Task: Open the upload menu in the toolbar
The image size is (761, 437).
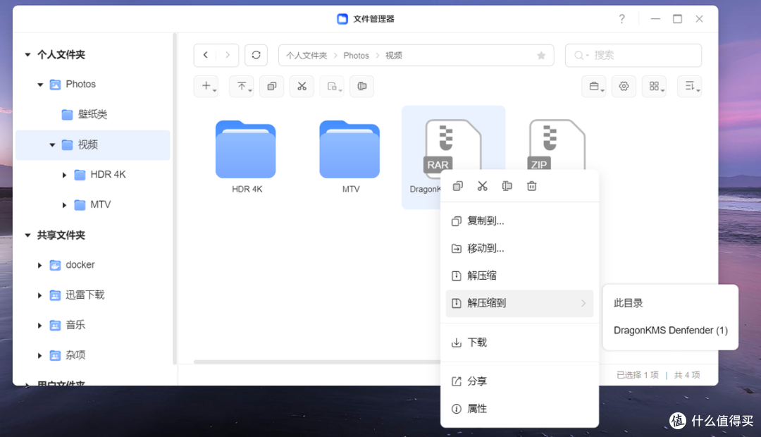Action: (242, 86)
